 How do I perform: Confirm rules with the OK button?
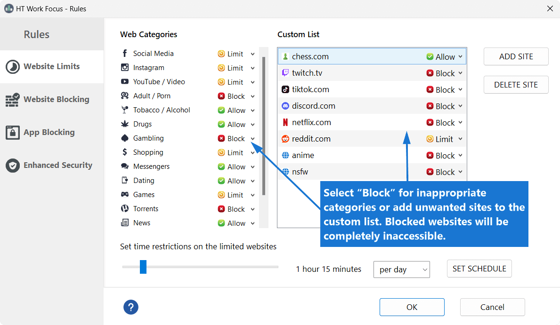[412, 307]
